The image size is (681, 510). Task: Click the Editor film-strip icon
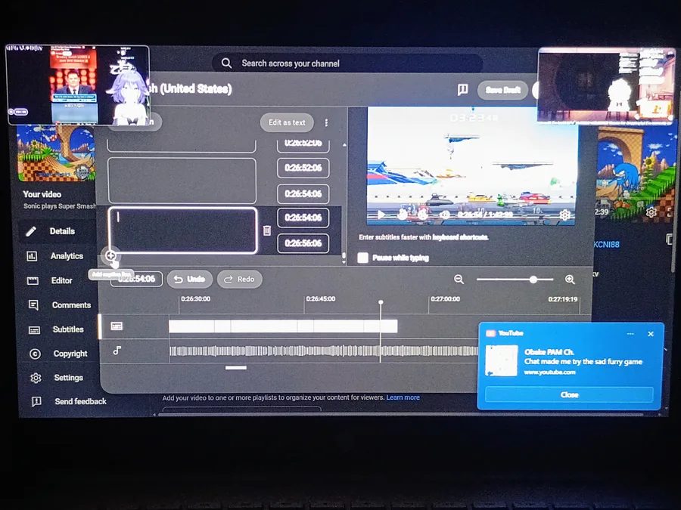(33, 280)
